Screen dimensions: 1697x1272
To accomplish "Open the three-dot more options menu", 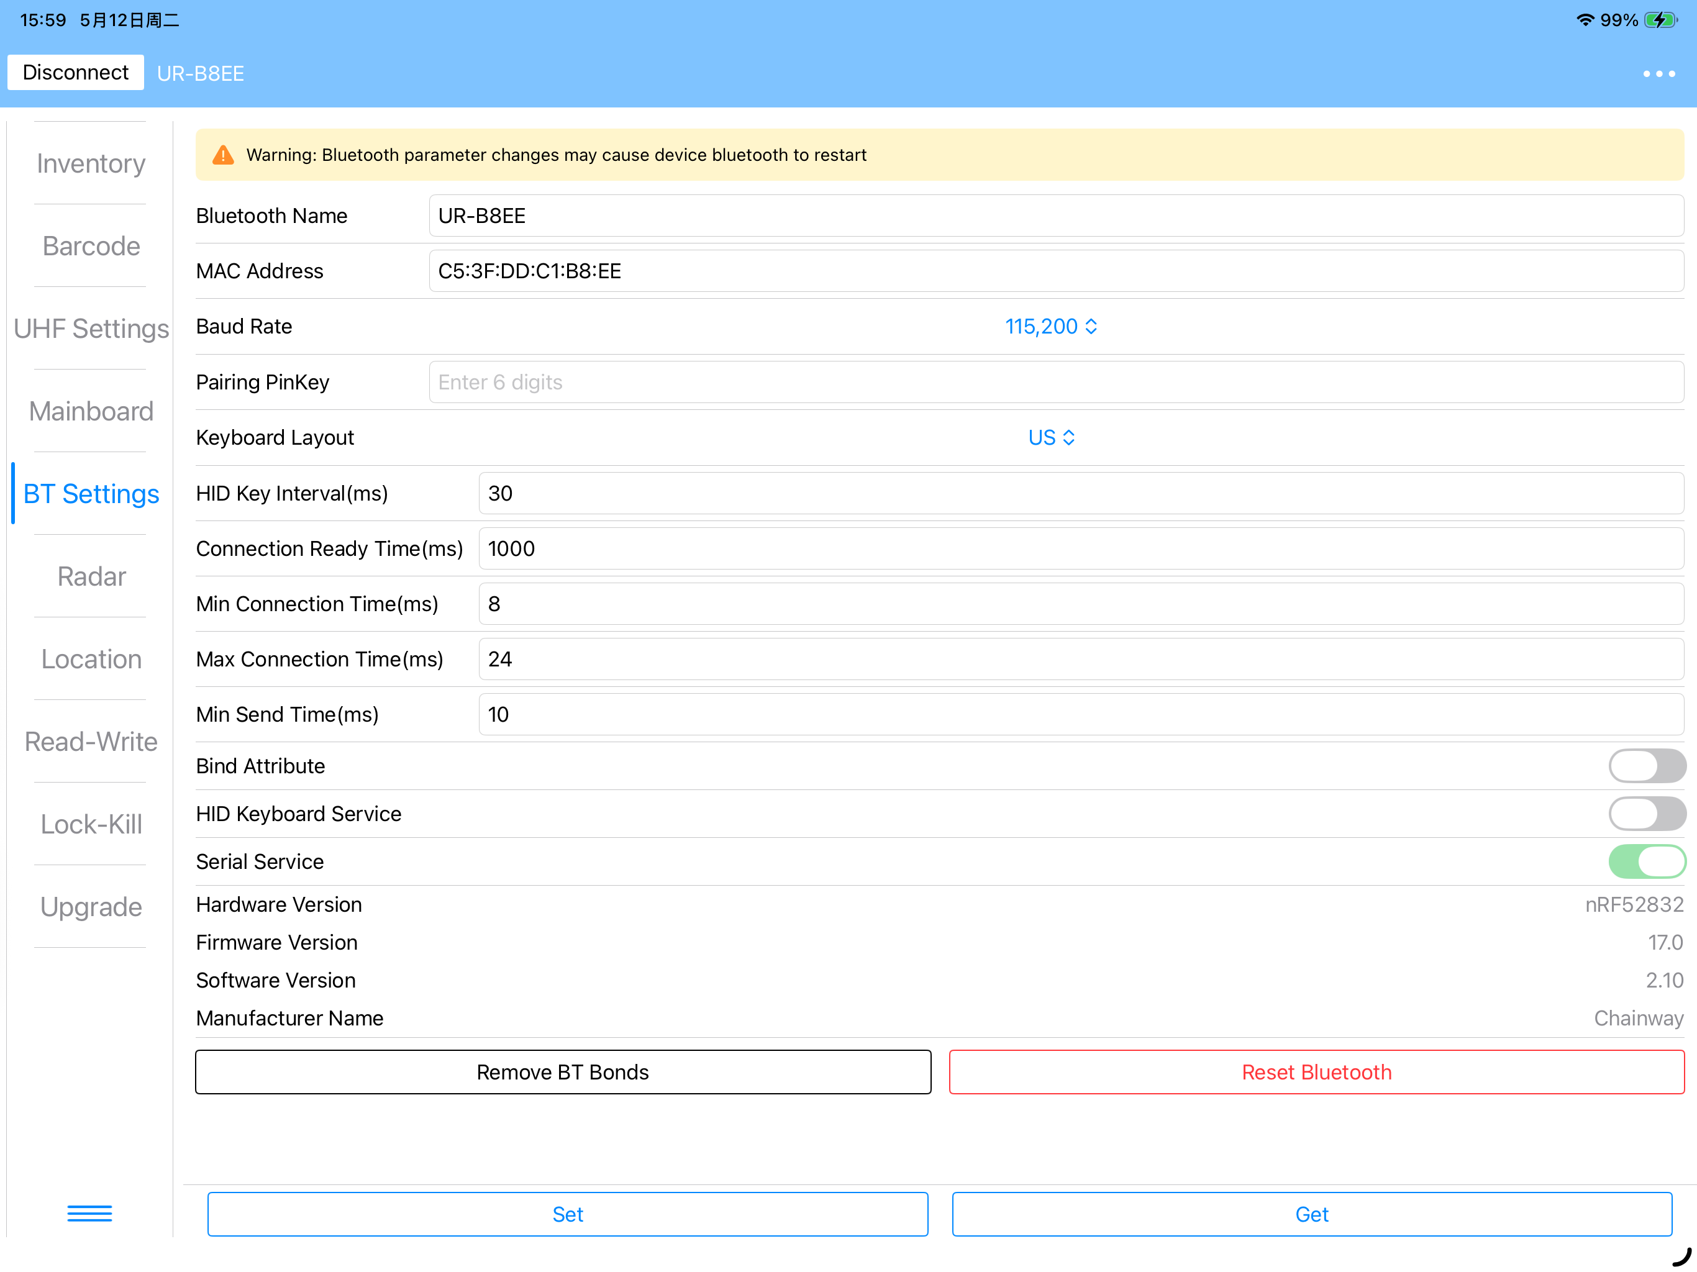I will [1658, 74].
